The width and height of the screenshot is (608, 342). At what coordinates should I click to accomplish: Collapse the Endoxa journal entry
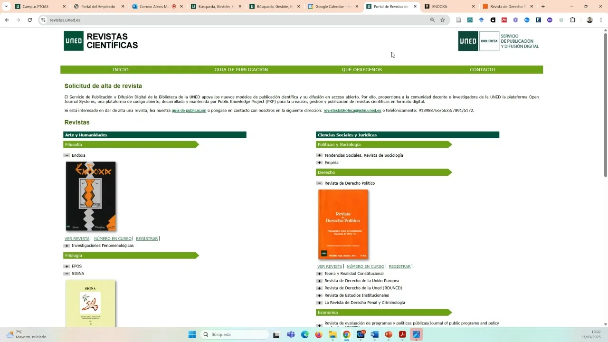[66, 155]
